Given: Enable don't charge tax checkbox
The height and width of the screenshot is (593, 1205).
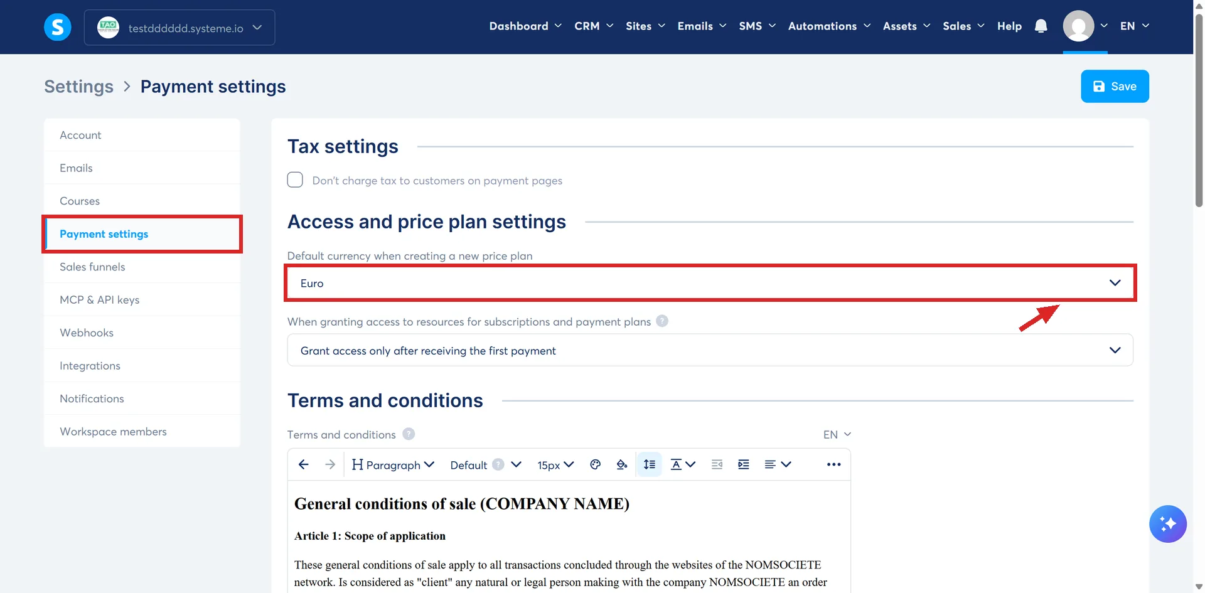Looking at the screenshot, I should pyautogui.click(x=295, y=180).
